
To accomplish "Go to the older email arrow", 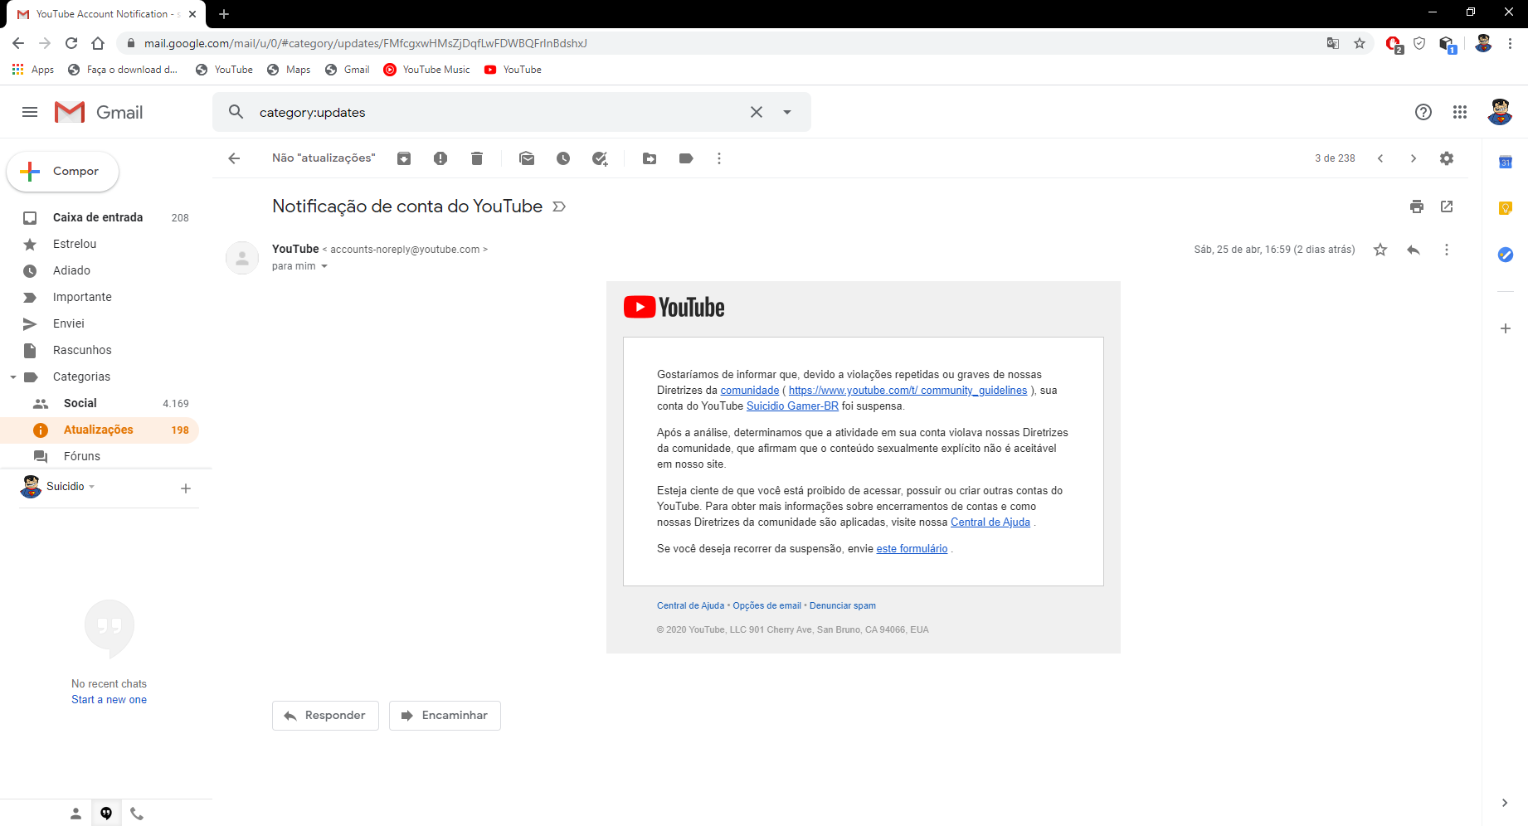I will 1414,158.
